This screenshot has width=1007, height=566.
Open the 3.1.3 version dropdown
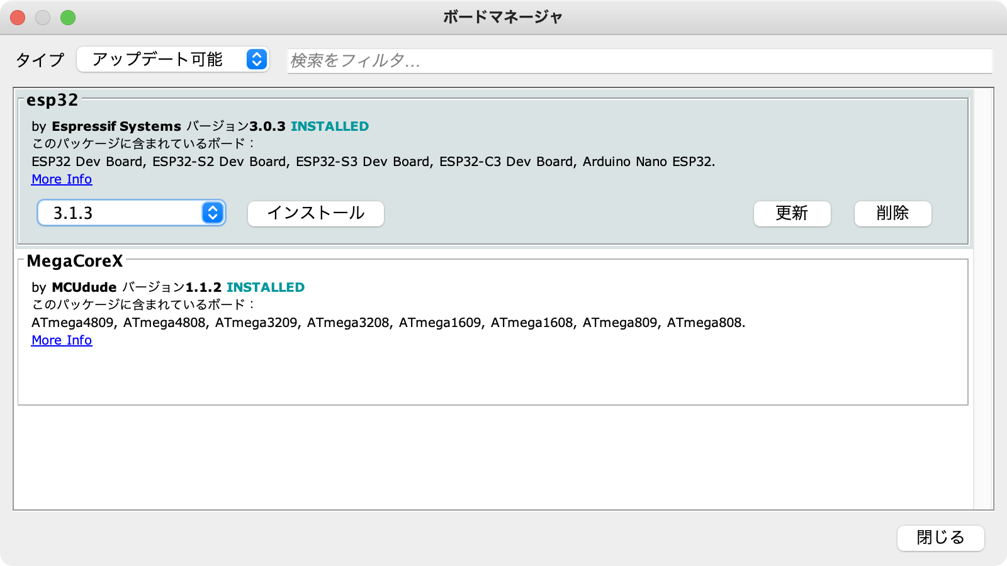click(x=131, y=213)
